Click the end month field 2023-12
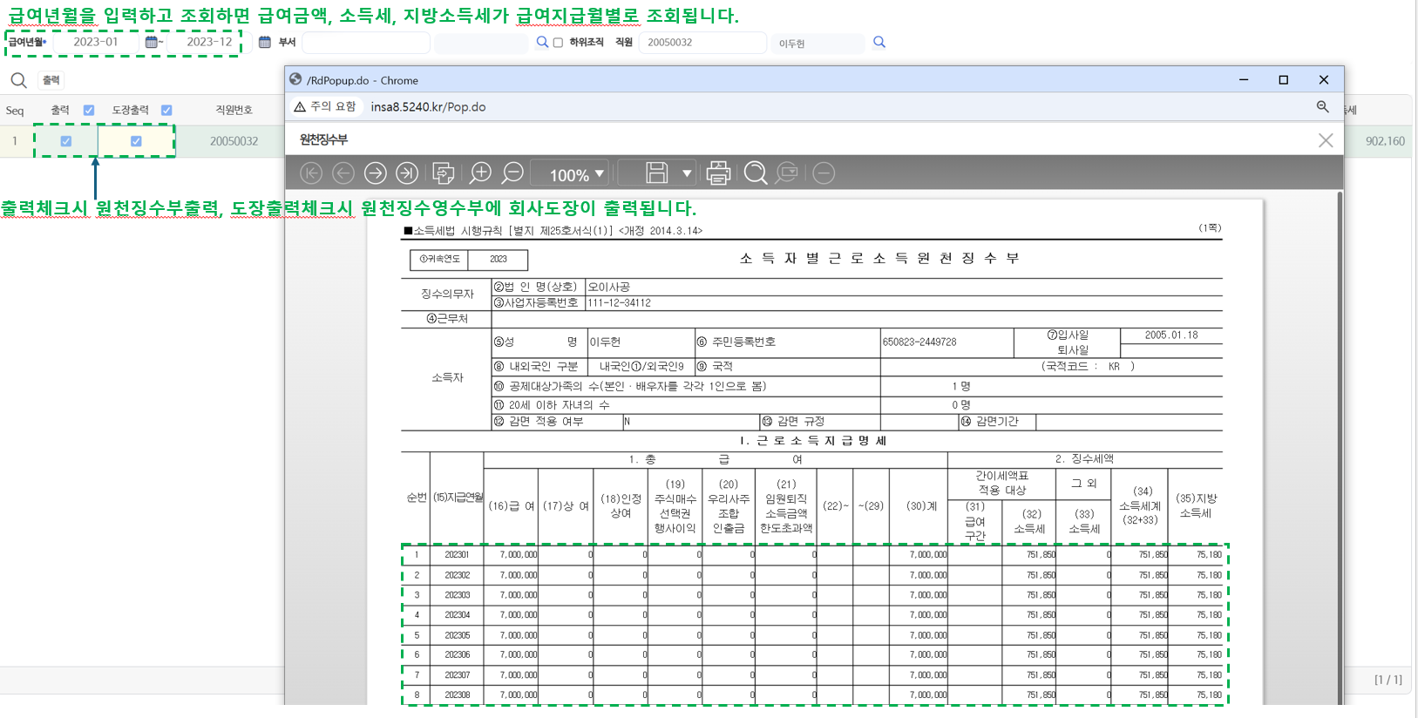 point(209,42)
